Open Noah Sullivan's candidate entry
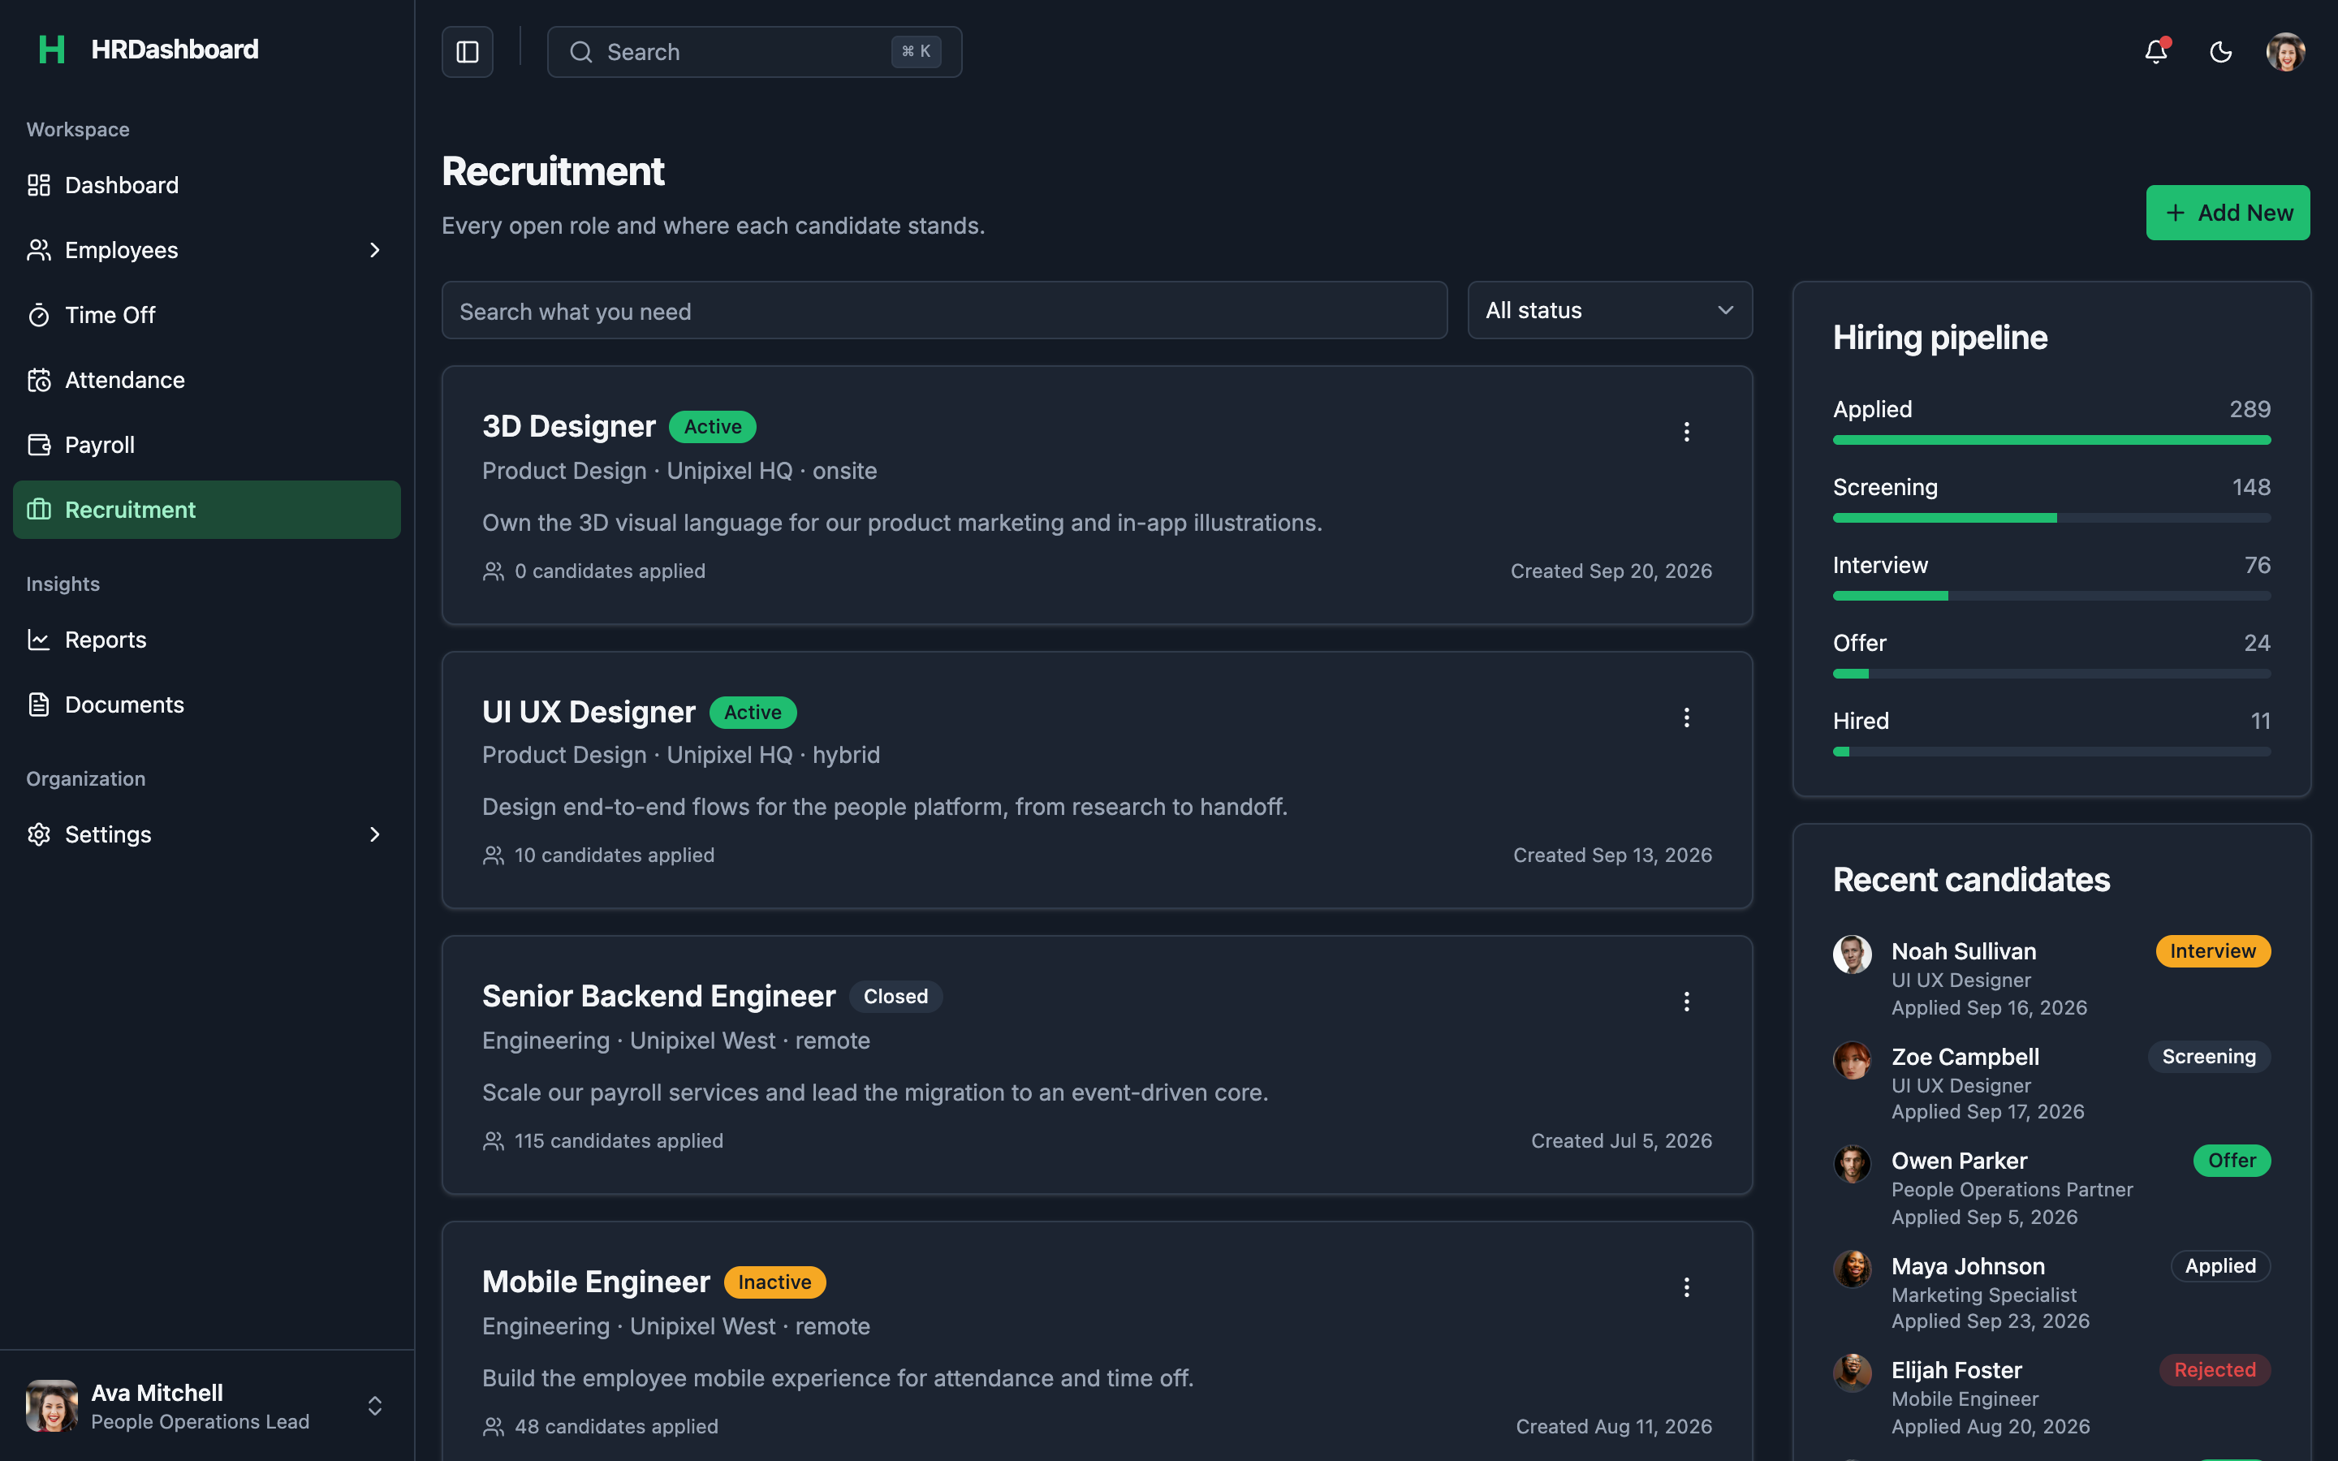2338x1461 pixels. click(x=2052, y=979)
